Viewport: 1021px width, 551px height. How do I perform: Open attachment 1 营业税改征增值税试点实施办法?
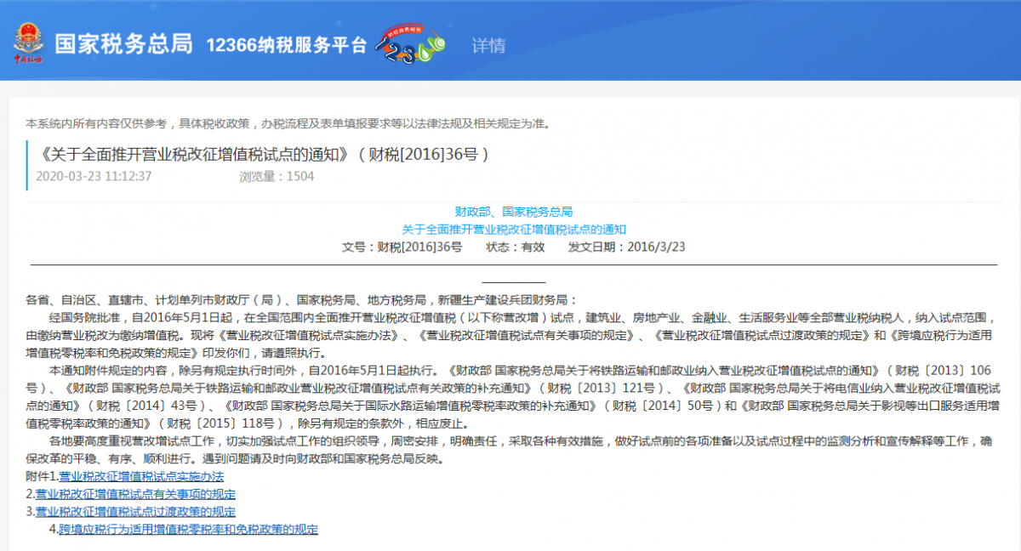(x=141, y=476)
